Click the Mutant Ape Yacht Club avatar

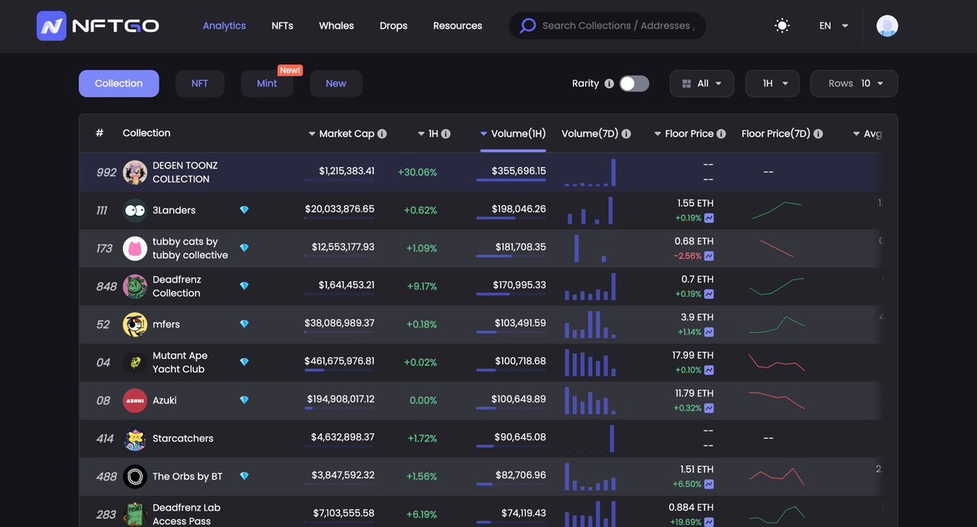(x=135, y=362)
